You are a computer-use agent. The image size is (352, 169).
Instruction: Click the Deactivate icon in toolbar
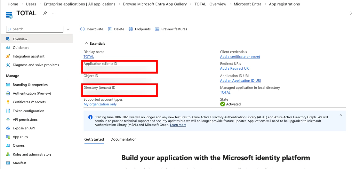[x=82, y=29]
